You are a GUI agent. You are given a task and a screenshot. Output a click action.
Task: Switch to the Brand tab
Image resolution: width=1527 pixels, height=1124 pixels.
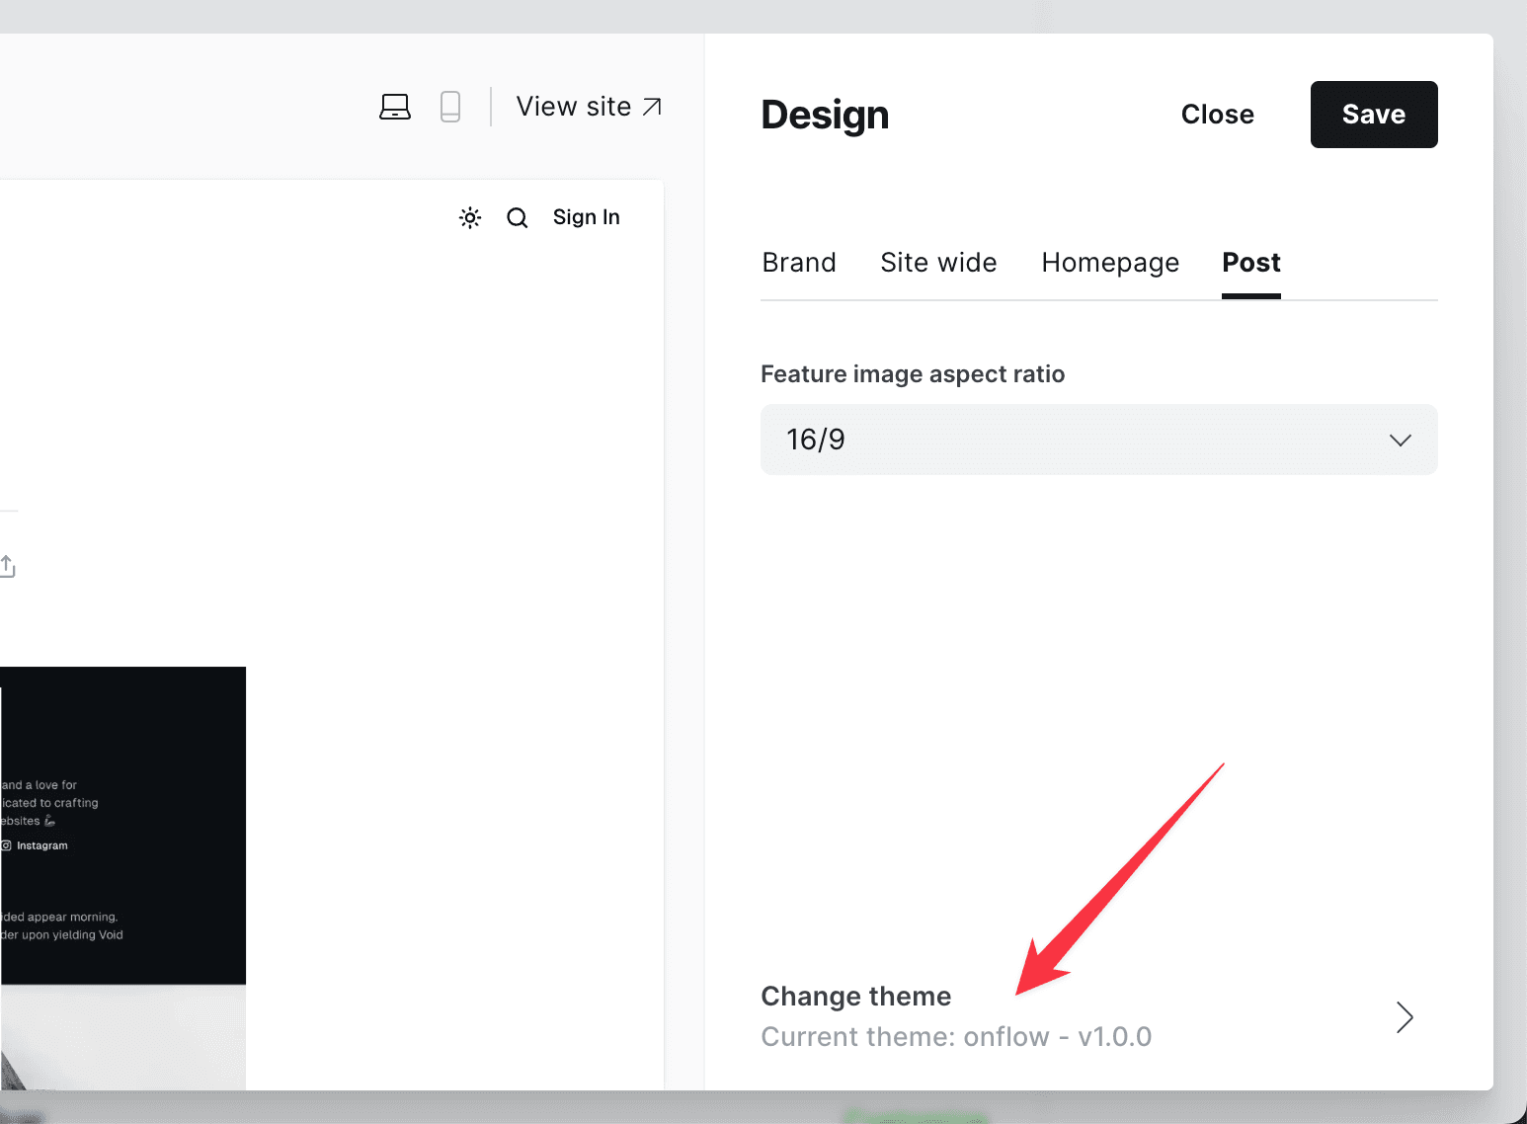click(x=799, y=263)
